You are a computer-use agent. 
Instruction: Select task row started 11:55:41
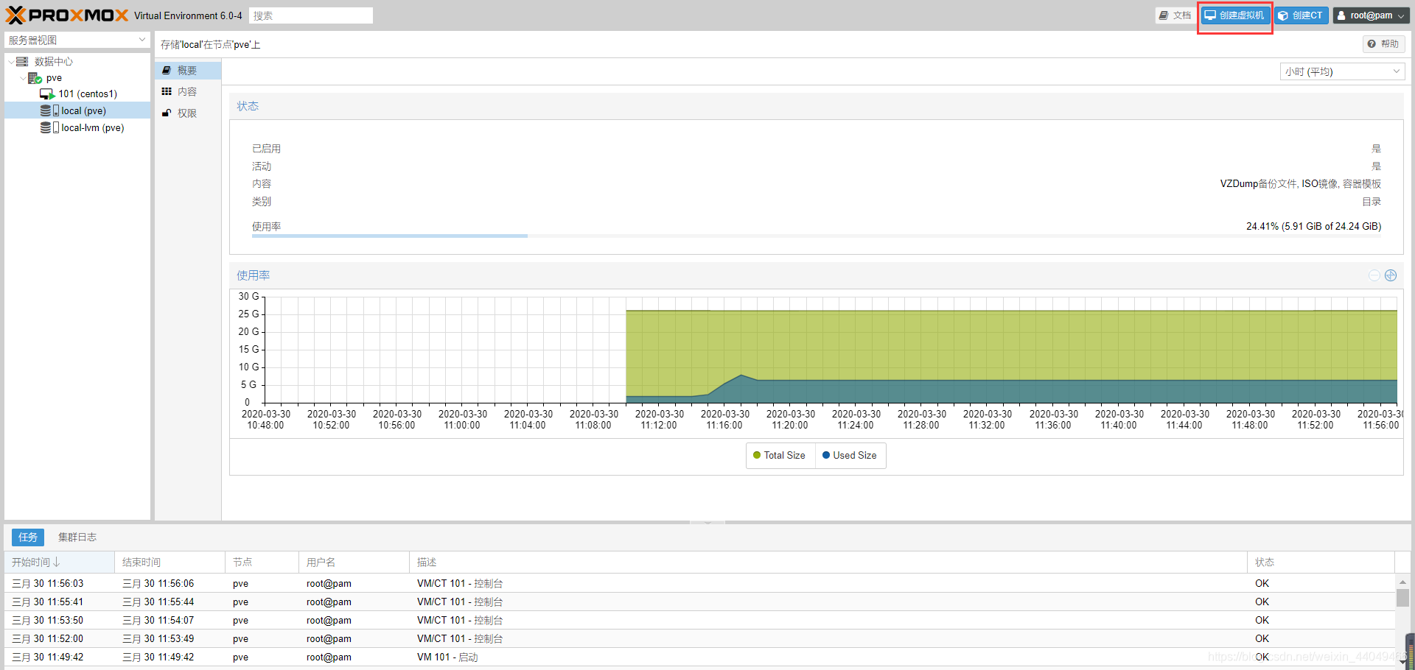[700, 602]
